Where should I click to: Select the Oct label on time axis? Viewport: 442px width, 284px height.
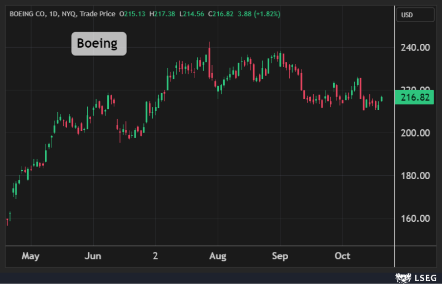tap(343, 256)
